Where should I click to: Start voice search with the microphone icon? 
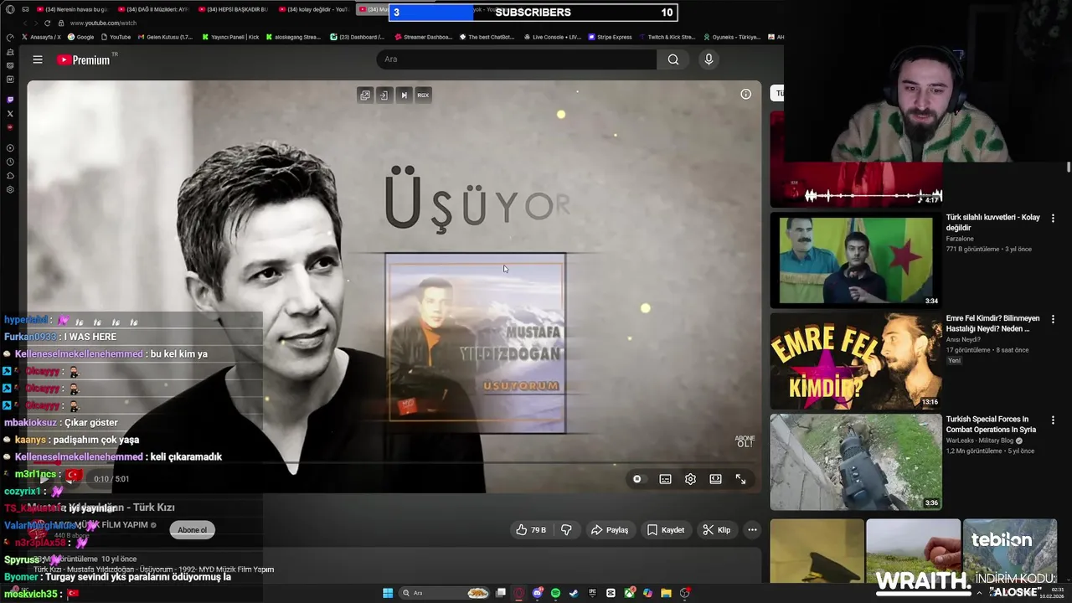[x=709, y=59]
